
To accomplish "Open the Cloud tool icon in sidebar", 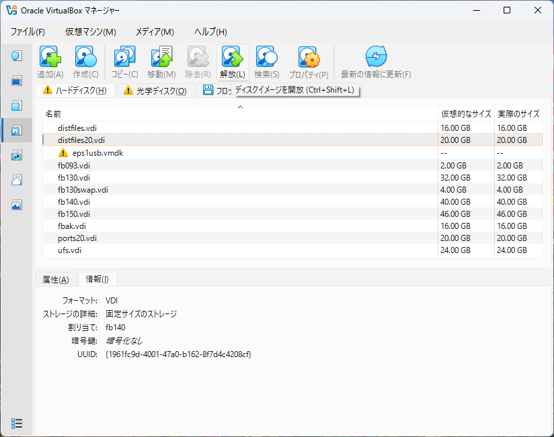I will pos(17,180).
